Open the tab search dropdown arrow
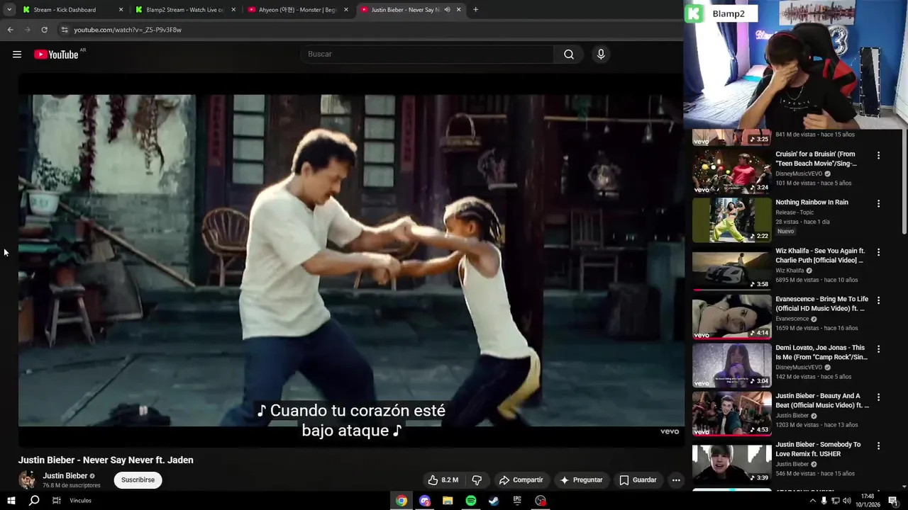The image size is (908, 510). (x=9, y=10)
